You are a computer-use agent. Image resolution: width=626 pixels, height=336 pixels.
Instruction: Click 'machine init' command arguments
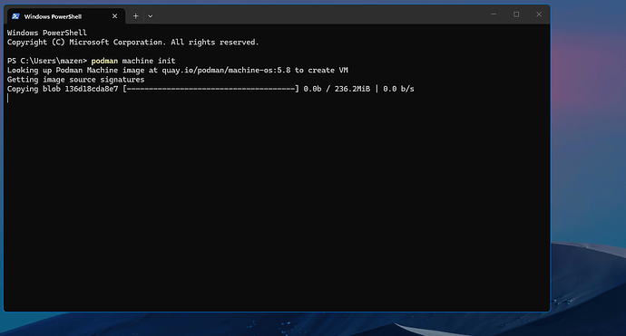[149, 61]
